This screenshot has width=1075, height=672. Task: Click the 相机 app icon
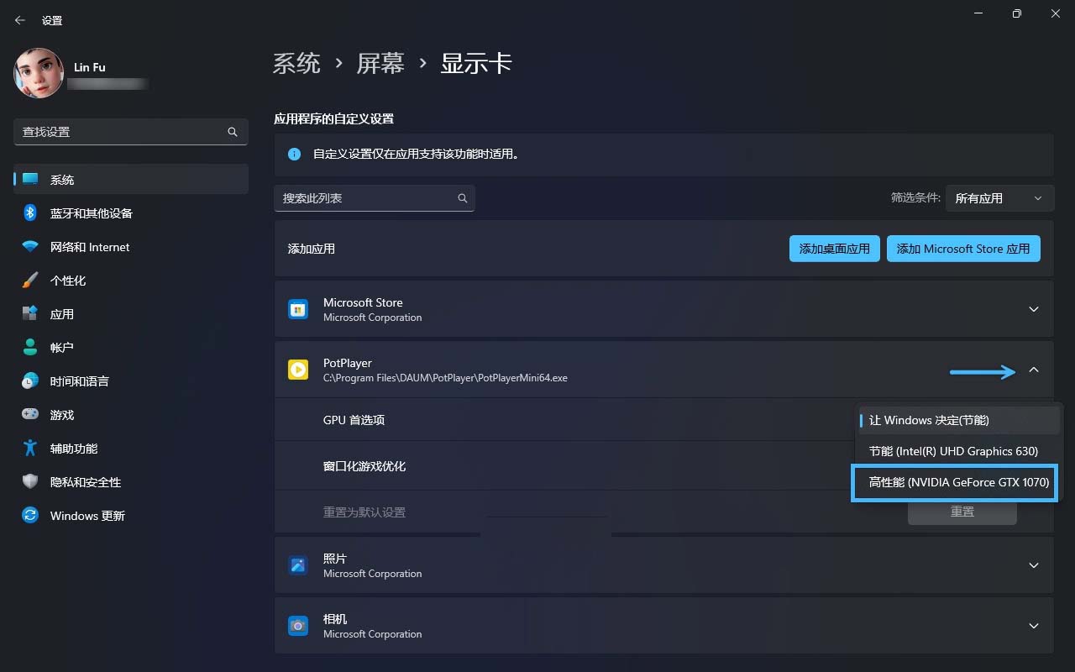[298, 626]
